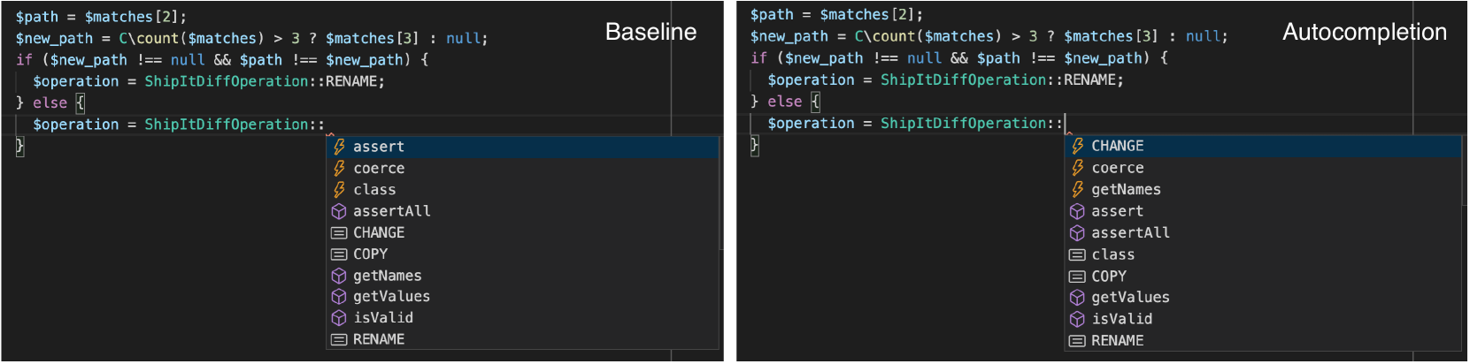Select 'assert' suggestion in Baseline popup
Screen dimensions: 1470x364
[x=523, y=147]
